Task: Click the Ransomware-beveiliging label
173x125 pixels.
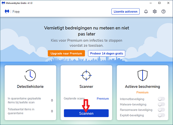Action: point(136,110)
